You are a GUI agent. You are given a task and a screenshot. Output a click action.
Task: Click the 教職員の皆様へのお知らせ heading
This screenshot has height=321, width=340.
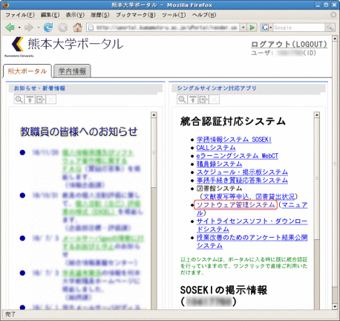(79, 132)
